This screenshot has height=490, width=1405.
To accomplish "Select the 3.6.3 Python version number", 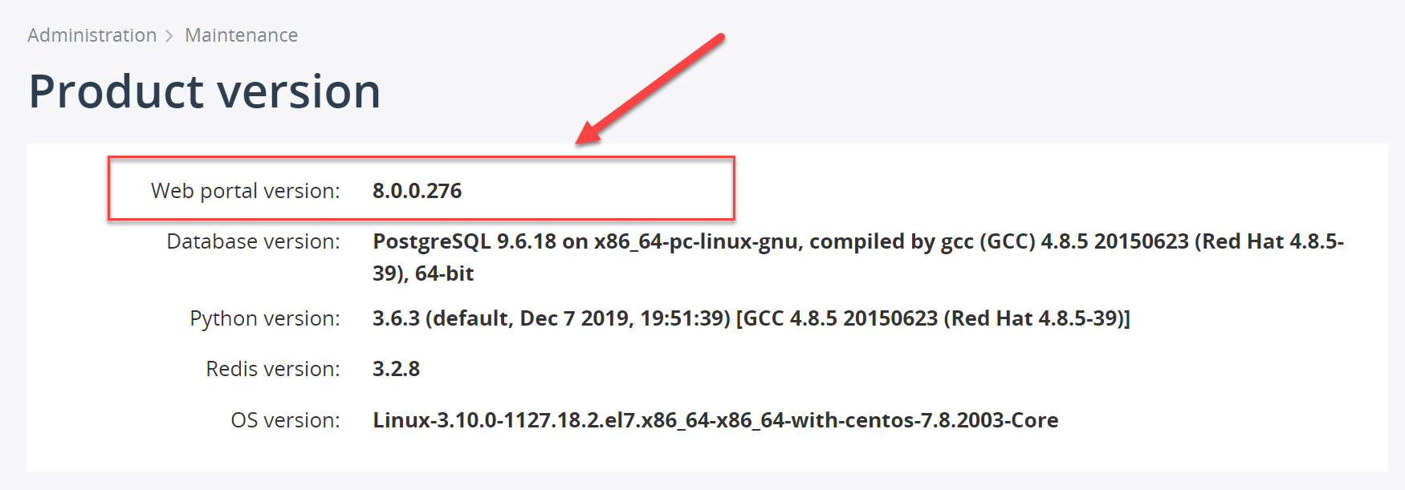I will 397,318.
